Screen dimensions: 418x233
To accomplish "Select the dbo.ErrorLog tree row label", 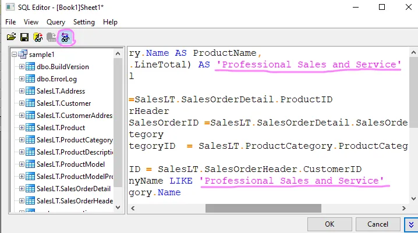I will point(56,79).
